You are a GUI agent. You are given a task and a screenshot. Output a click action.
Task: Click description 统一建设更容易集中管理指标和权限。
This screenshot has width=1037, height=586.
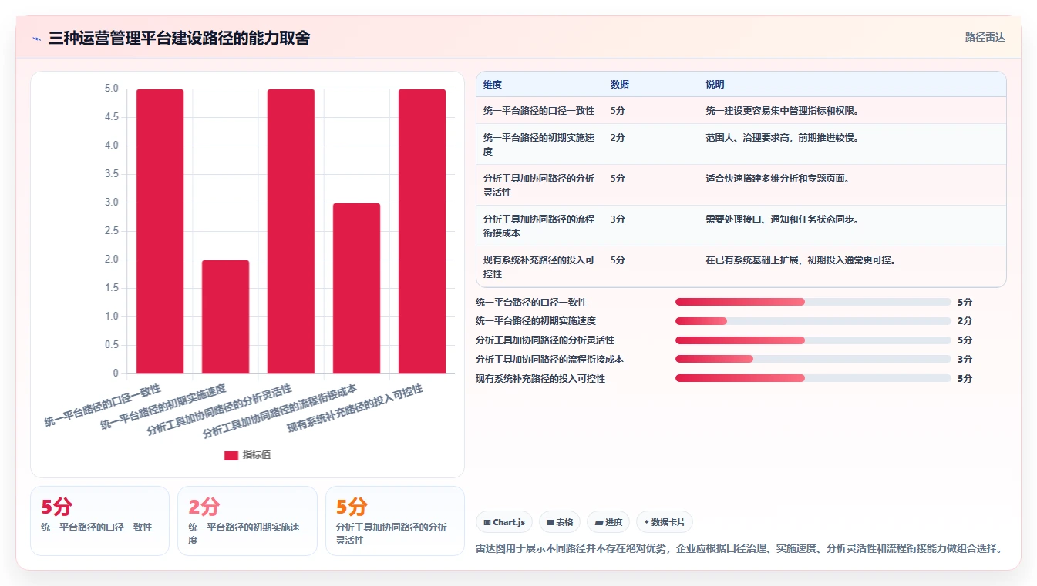(782, 111)
